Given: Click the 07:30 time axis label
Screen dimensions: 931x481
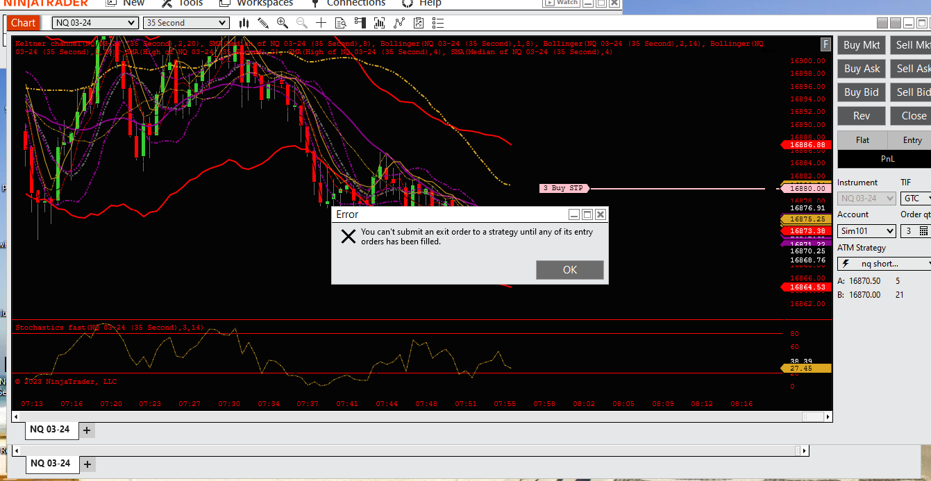Looking at the screenshot, I should pos(228,403).
